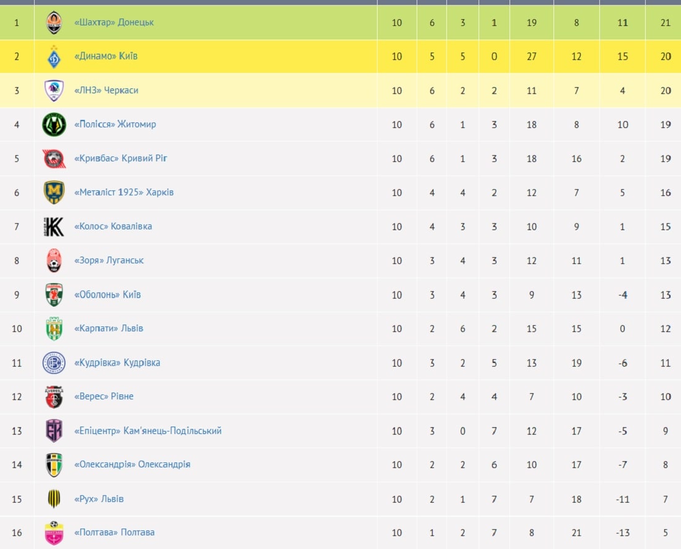Screen dimensions: 681x549
Task: Click the Rukh Lviv striped crest
Action: (x=54, y=499)
